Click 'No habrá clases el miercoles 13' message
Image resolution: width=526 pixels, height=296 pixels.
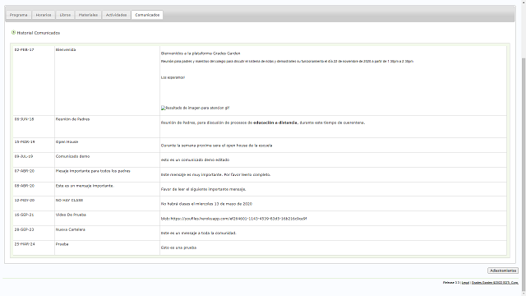206,204
